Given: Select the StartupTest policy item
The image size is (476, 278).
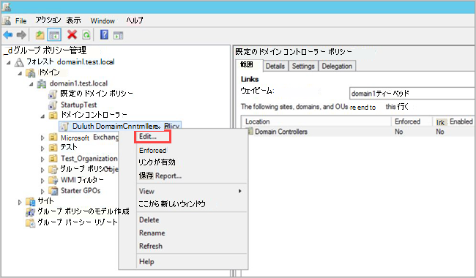Looking at the screenshot, I should [78, 105].
